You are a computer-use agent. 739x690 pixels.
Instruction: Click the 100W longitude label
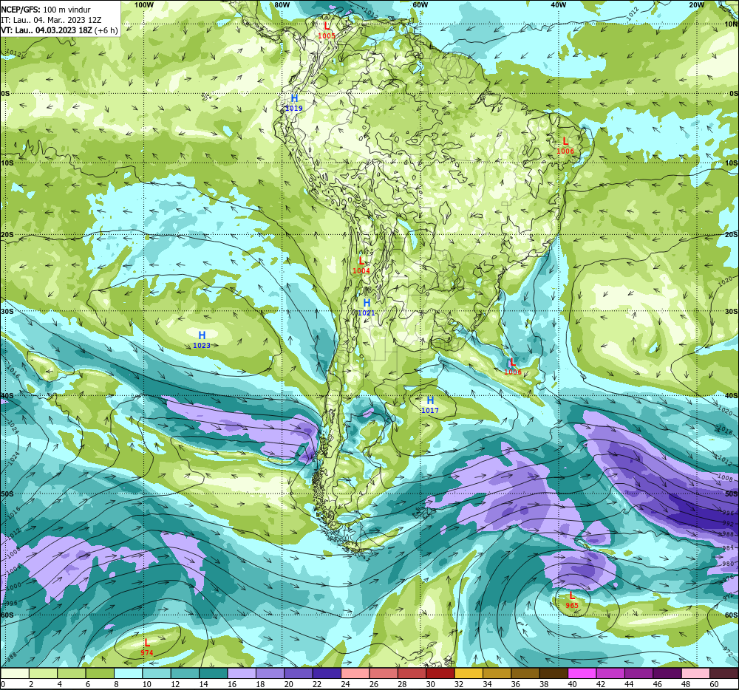tap(144, 4)
